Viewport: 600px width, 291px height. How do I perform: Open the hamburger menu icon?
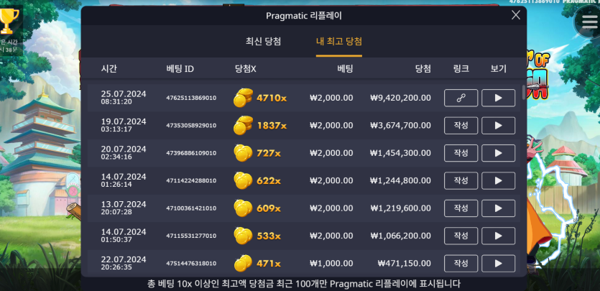pyautogui.click(x=589, y=22)
